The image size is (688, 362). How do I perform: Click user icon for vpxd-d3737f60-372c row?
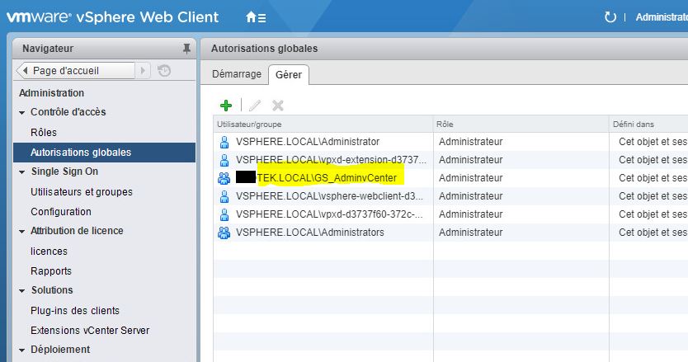[224, 214]
